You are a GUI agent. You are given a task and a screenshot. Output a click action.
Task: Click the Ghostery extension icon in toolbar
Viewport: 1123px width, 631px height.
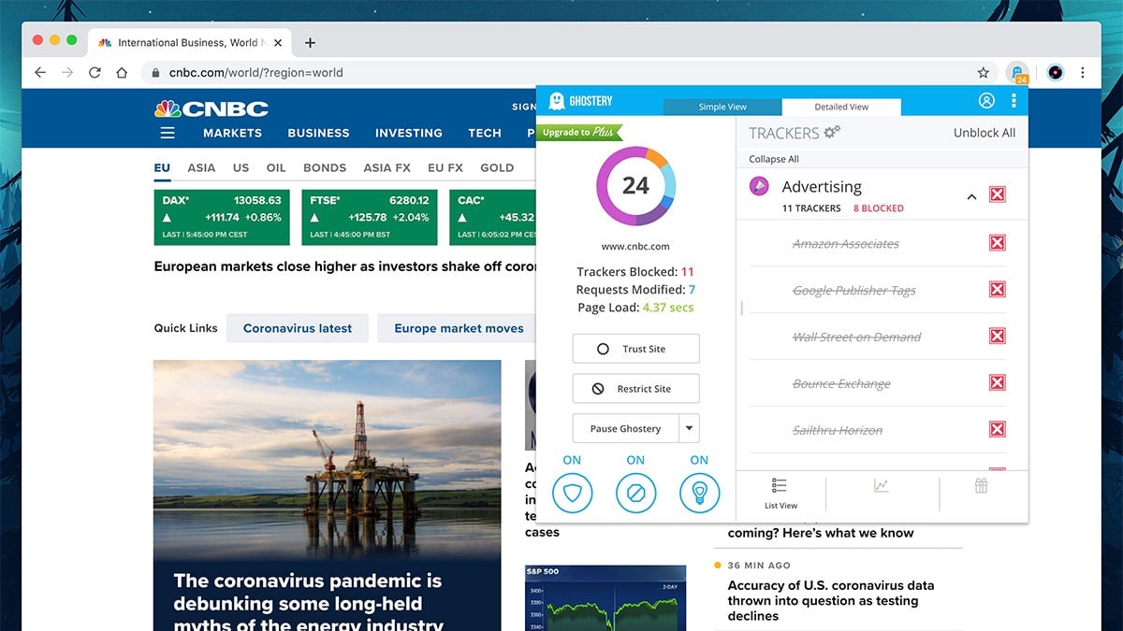pyautogui.click(x=1017, y=73)
